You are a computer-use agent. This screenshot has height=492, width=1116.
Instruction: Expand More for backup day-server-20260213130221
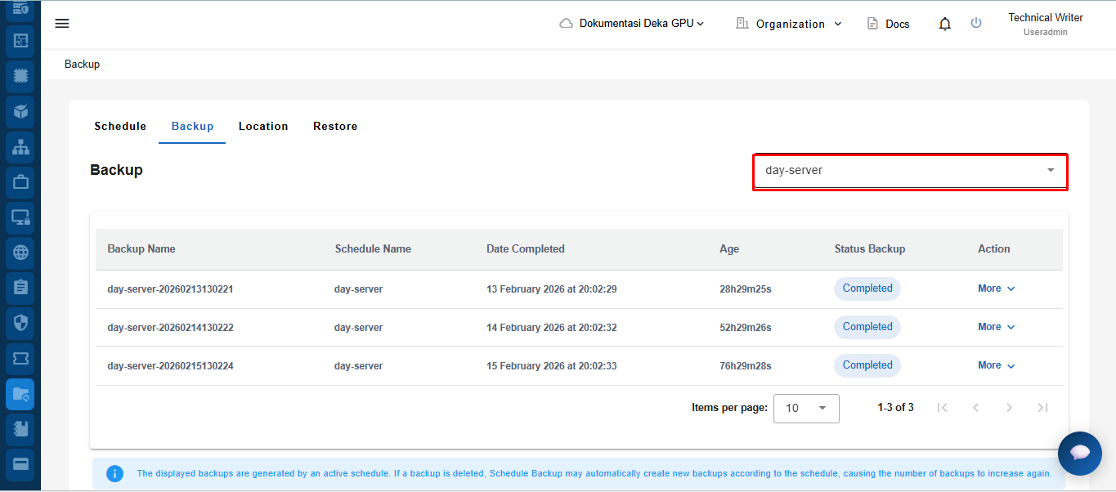coord(996,288)
